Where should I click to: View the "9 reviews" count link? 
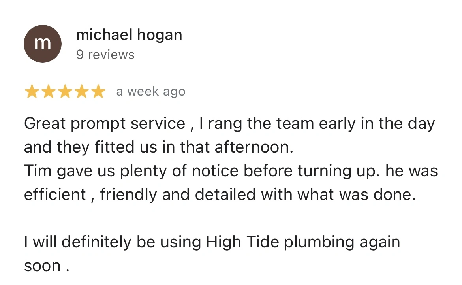pyautogui.click(x=105, y=55)
